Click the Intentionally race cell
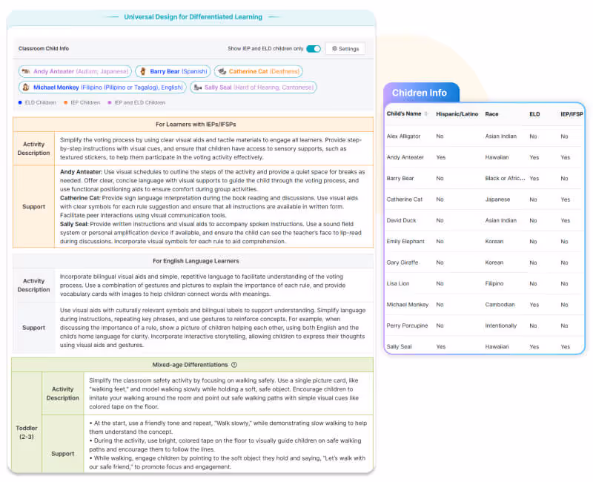The image size is (593, 482). (x=501, y=326)
